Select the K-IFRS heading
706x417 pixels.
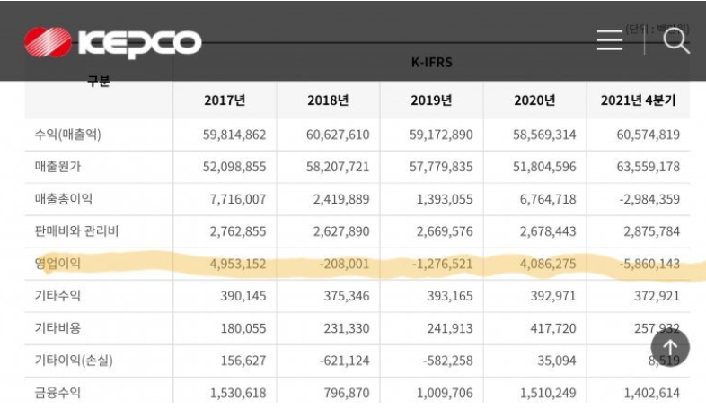coord(431,62)
